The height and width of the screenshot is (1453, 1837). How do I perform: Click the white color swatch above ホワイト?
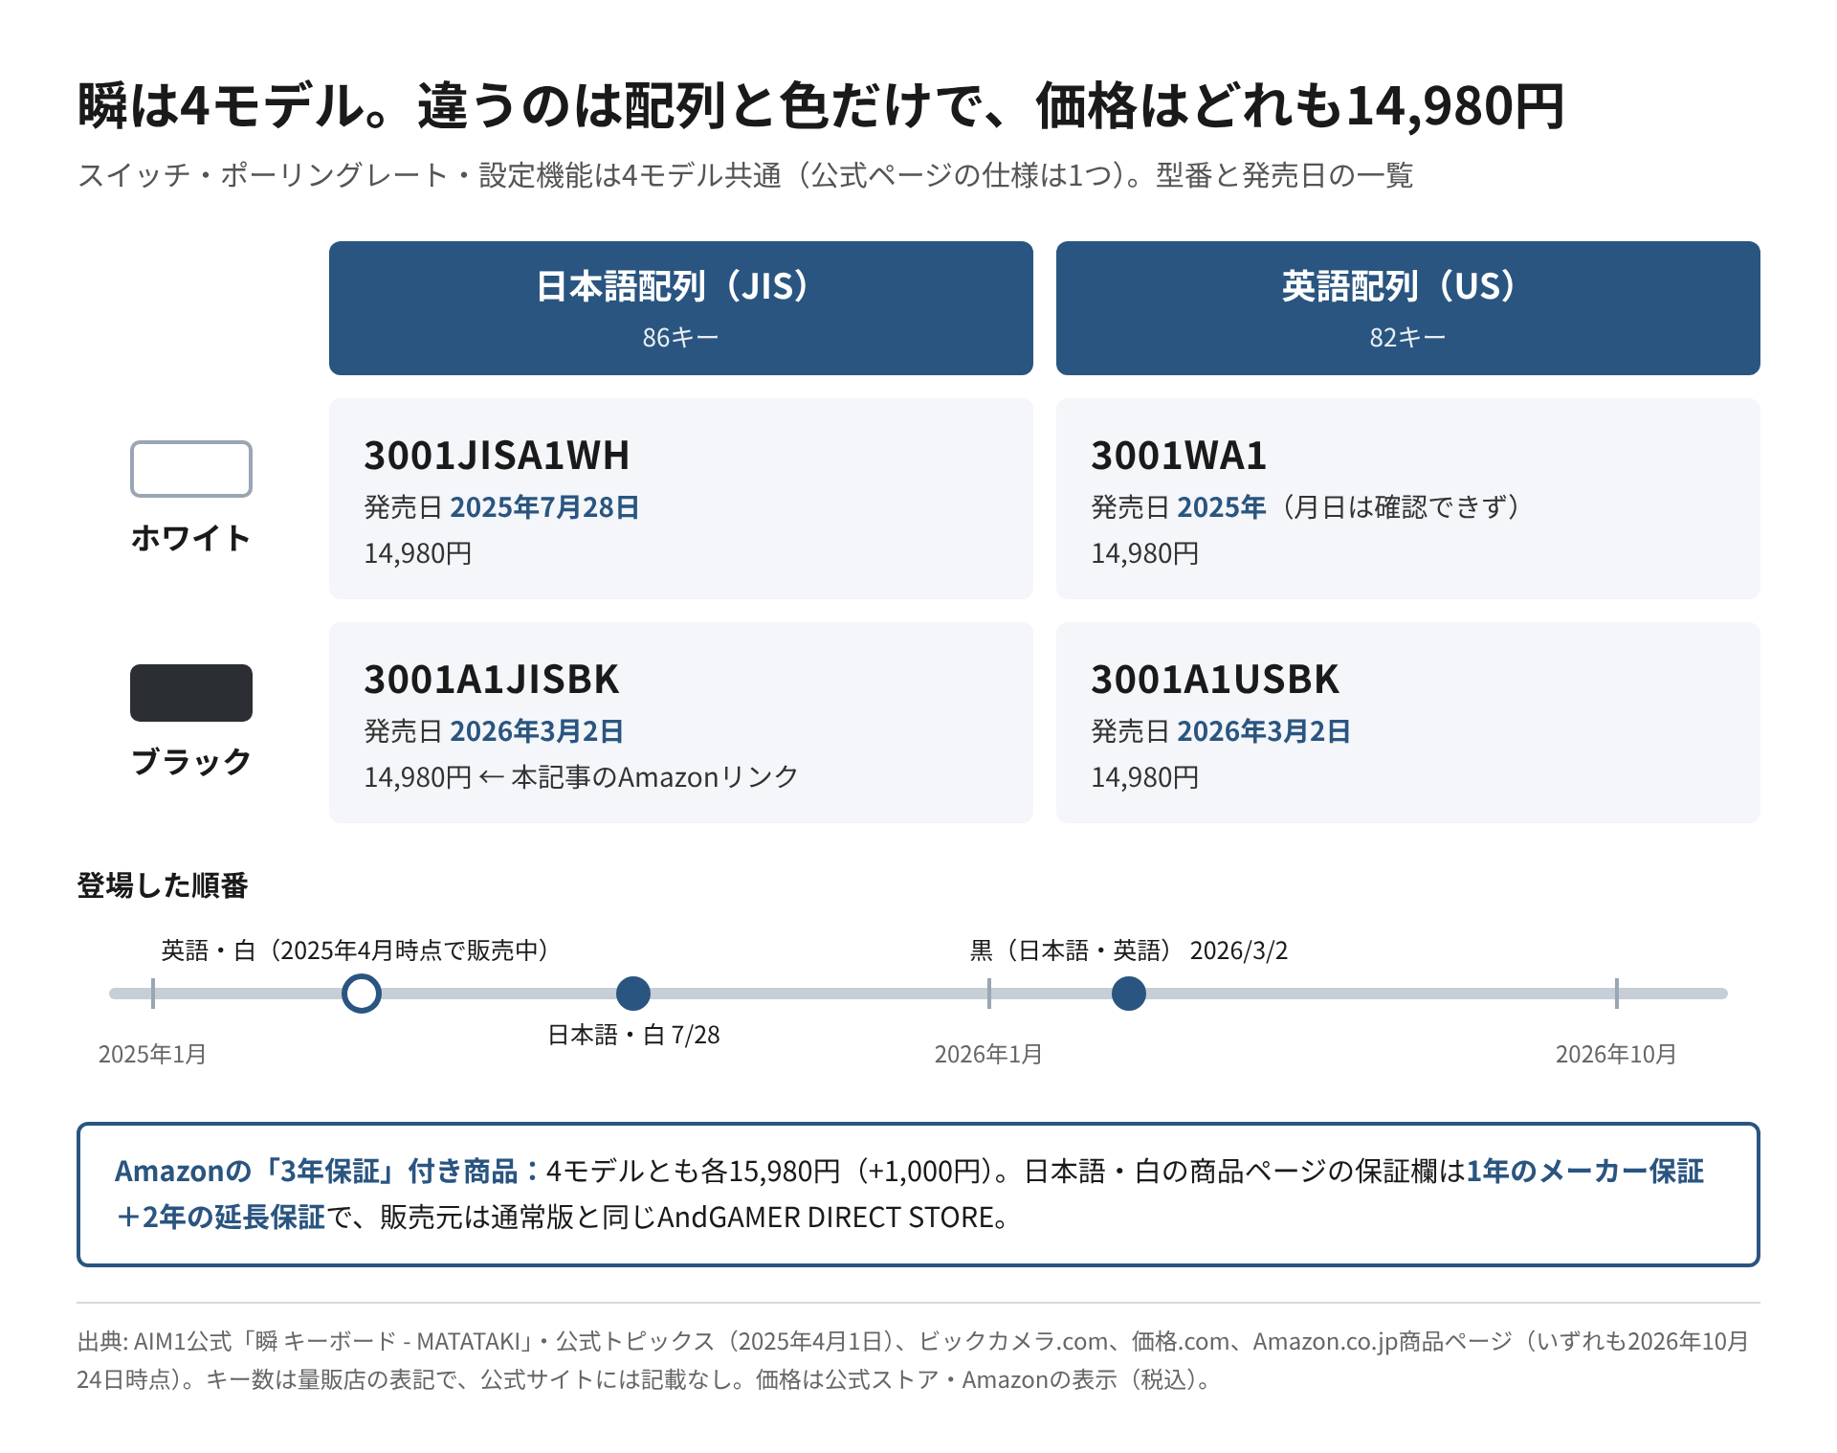pos(191,469)
